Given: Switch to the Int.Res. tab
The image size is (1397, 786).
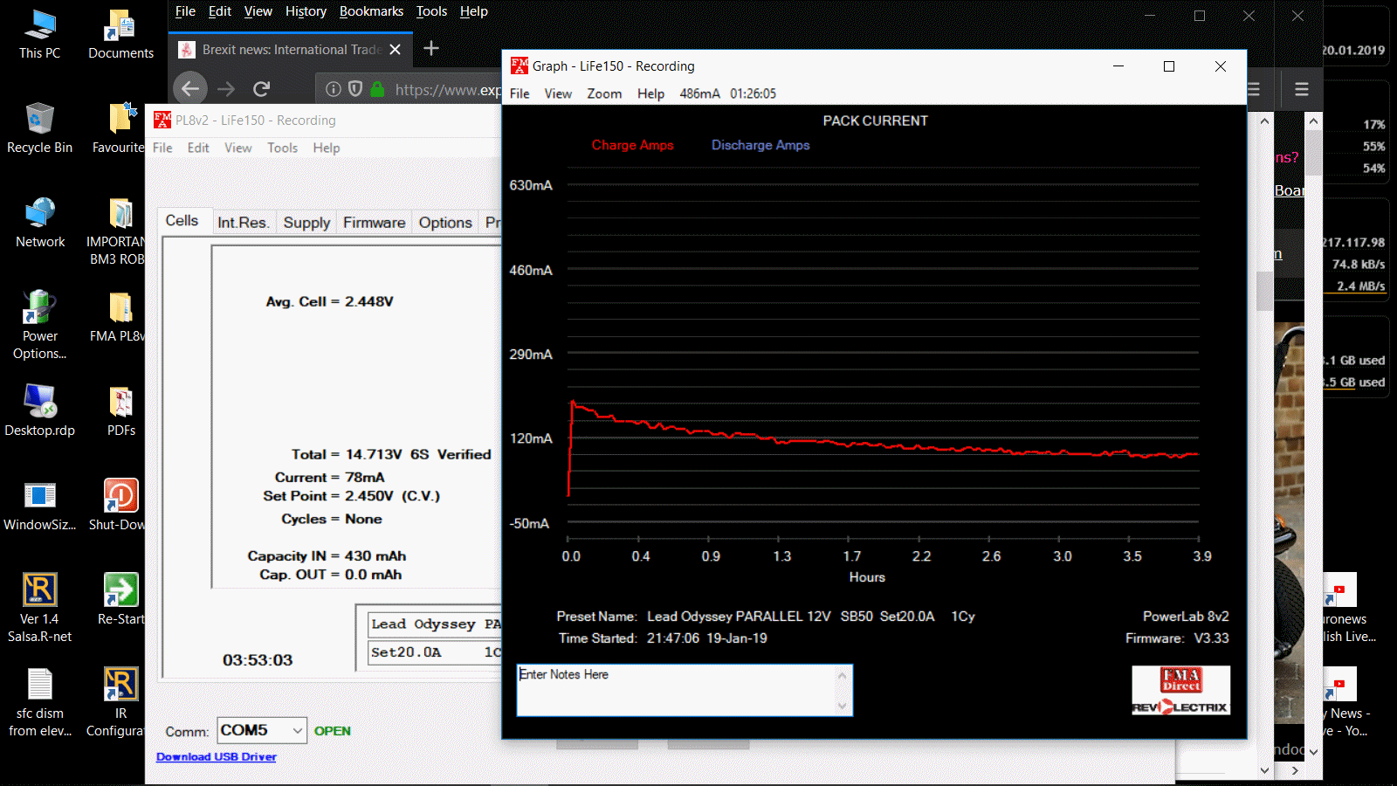Looking at the screenshot, I should (x=243, y=223).
